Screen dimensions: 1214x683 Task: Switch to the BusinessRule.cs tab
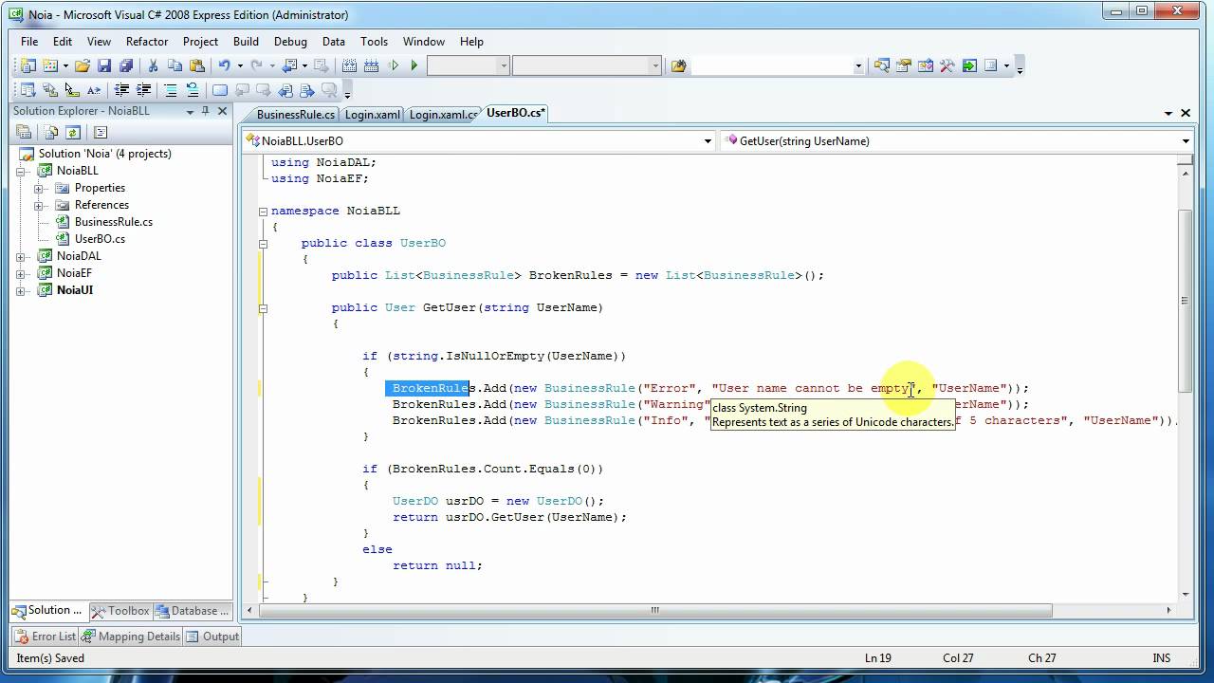point(296,114)
